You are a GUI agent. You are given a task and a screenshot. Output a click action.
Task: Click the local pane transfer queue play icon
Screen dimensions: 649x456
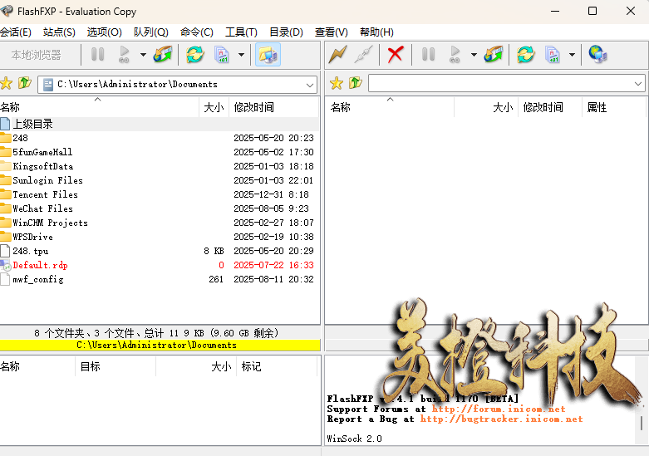pyautogui.click(x=124, y=54)
